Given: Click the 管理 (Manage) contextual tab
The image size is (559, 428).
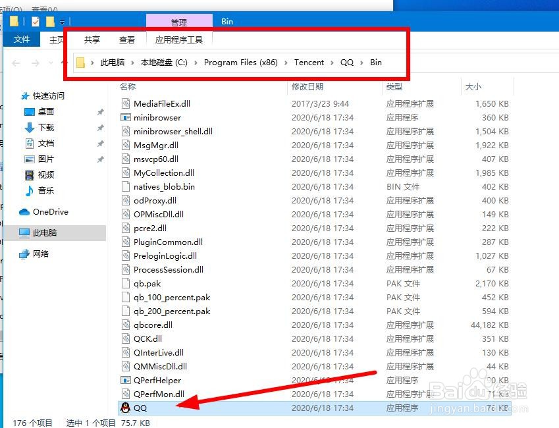Looking at the screenshot, I should (x=179, y=22).
